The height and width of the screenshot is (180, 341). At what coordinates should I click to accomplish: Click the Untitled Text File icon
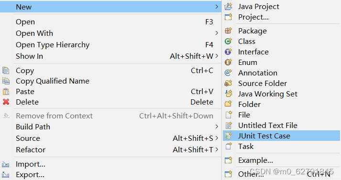pyautogui.click(x=228, y=125)
